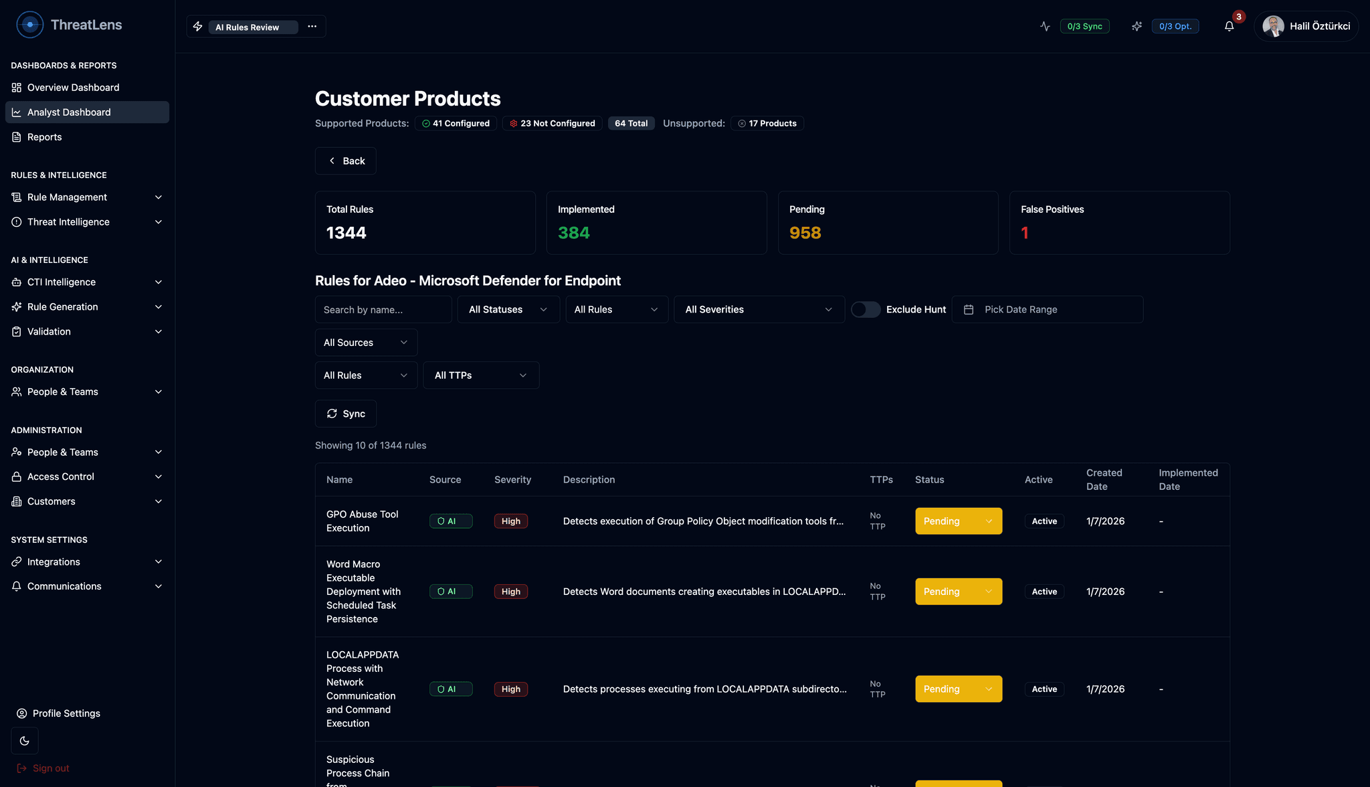Viewport: 1370px width, 787px height.
Task: Click the Communications bell icon in sidebar
Action: point(17,586)
